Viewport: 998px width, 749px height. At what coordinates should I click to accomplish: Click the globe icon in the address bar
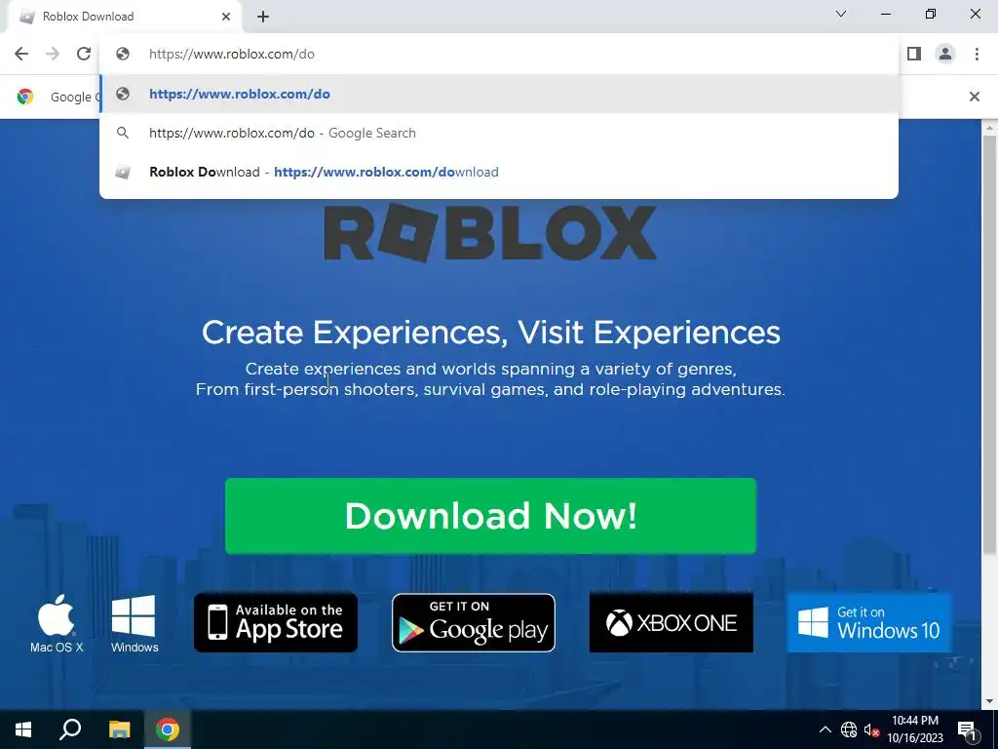123,55
